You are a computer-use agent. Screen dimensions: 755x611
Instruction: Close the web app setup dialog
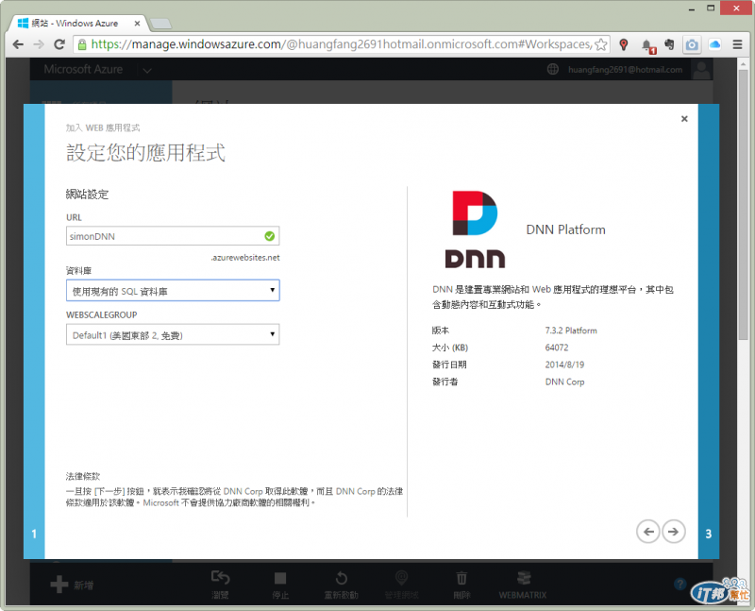tap(684, 119)
